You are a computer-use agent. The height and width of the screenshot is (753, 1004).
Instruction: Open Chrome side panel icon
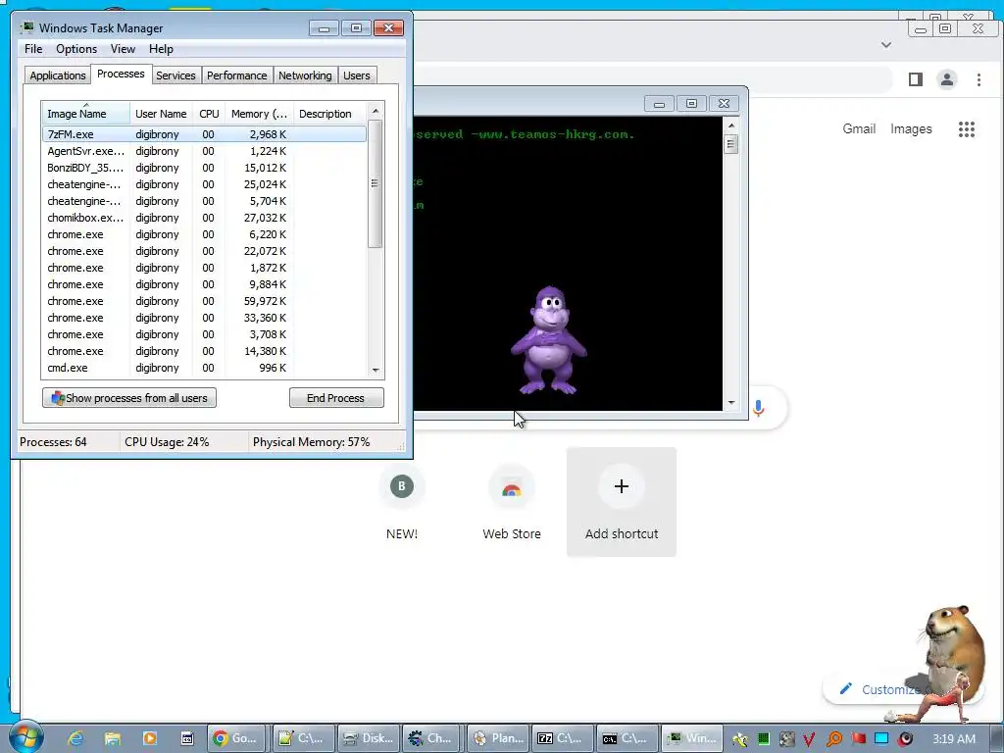pos(916,79)
